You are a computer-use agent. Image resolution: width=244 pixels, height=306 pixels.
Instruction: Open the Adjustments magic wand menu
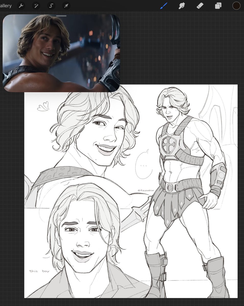[36, 6]
